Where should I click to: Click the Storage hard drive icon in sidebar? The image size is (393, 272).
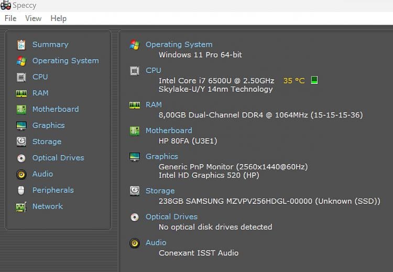pyautogui.click(x=21, y=142)
